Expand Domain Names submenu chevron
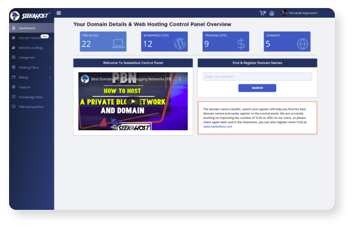Screen dimensions: 353x229 click(x=50, y=38)
